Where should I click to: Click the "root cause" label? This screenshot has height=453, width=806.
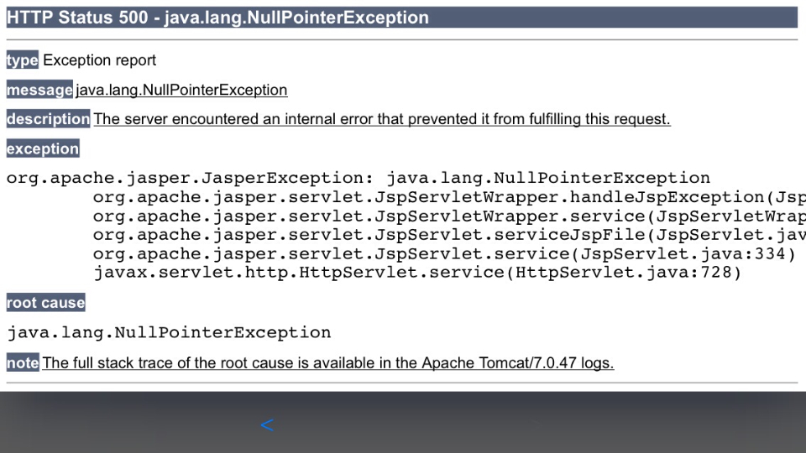coord(45,303)
